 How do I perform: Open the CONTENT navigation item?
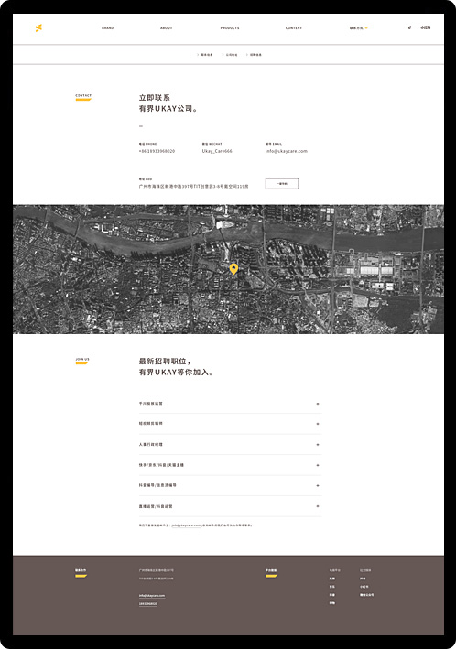pos(294,28)
